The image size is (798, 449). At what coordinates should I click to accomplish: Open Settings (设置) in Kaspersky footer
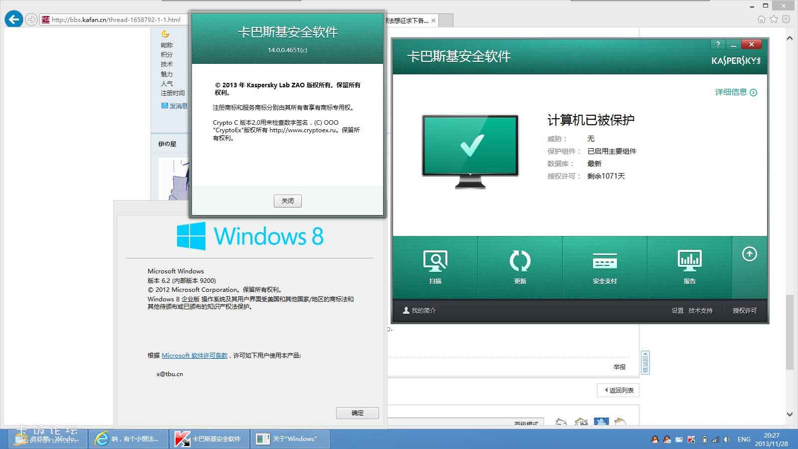coord(677,310)
